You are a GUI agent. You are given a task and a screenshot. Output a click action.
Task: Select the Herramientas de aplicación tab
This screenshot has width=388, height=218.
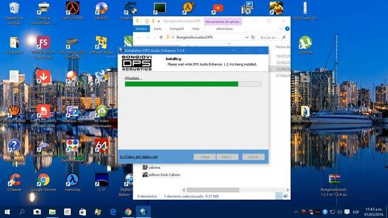tap(223, 22)
